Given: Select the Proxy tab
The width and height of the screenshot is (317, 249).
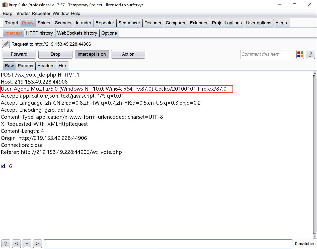Looking at the screenshot, I should point(28,23).
